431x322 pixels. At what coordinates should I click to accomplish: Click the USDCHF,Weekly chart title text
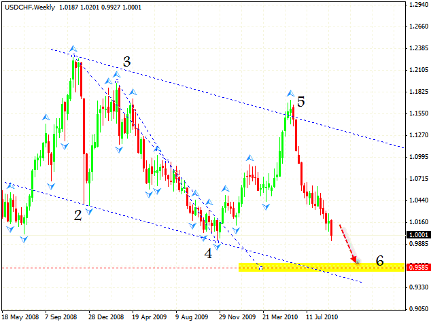pyautogui.click(x=30, y=7)
